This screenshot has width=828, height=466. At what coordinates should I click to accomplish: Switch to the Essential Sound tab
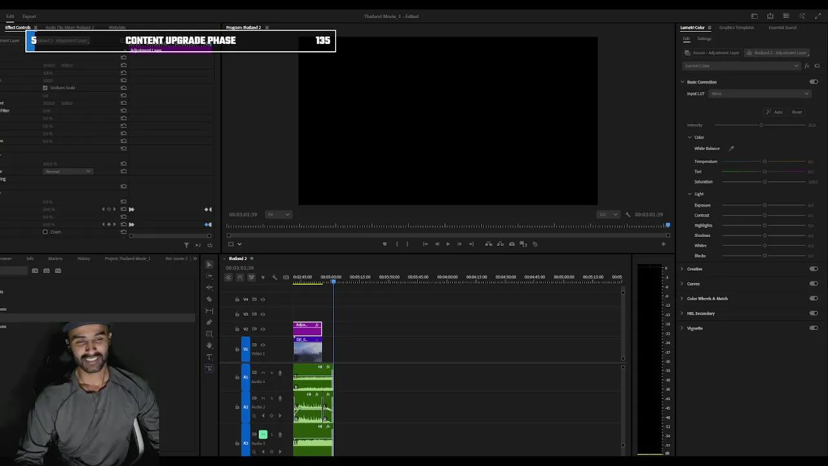782,28
